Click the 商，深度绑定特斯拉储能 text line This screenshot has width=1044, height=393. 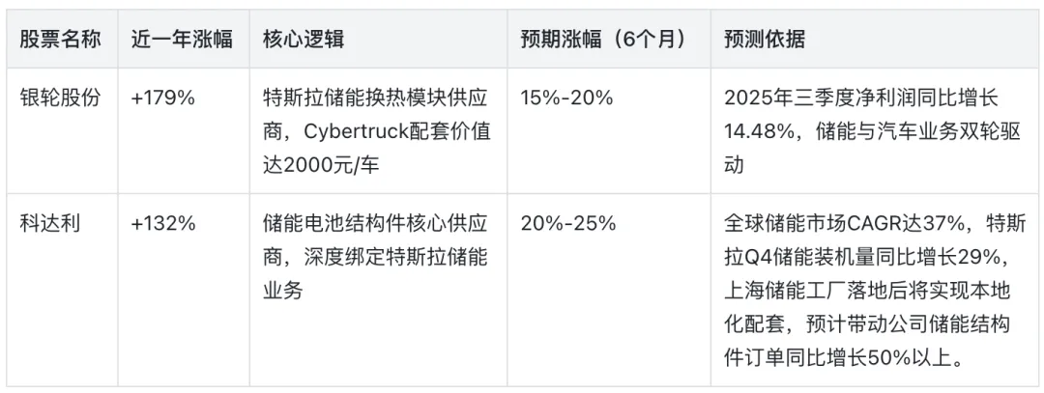(375, 257)
